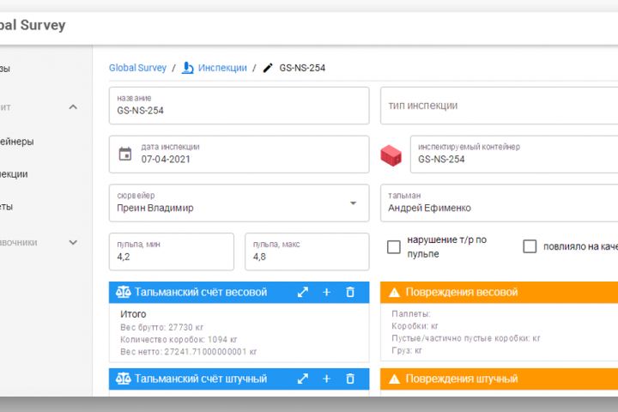618x412 pixels.
Task: Delete Тальманский счёт весовой entries
Action: coord(350,292)
